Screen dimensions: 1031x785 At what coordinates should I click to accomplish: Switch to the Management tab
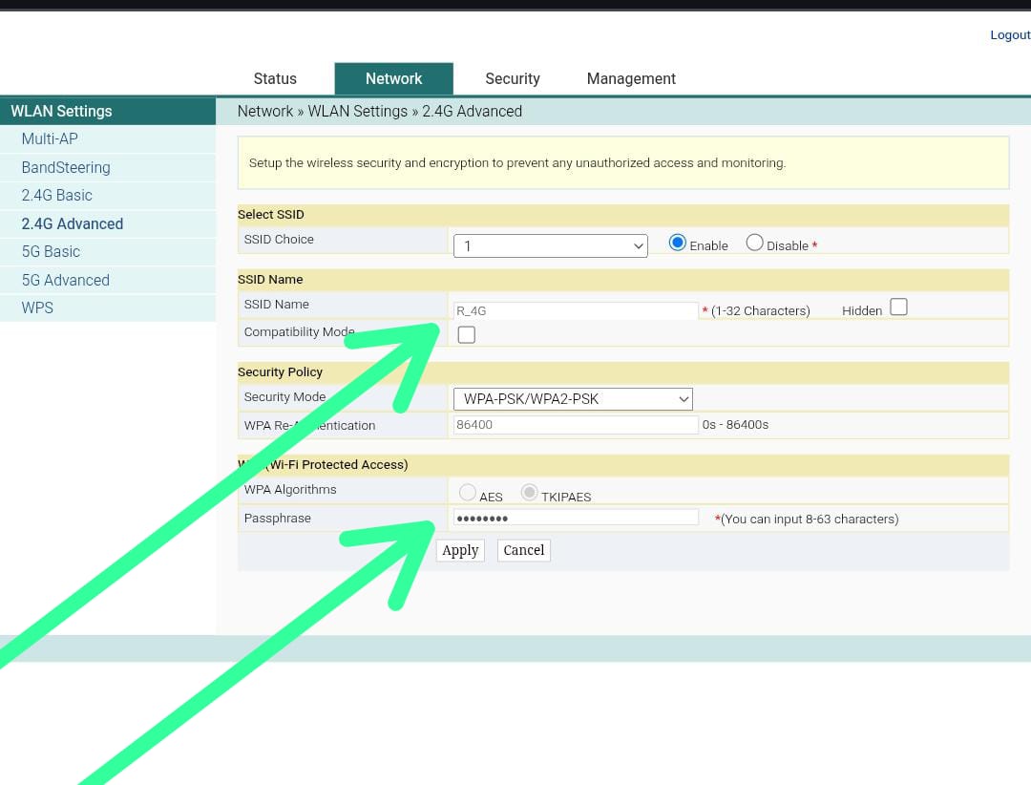coord(630,78)
